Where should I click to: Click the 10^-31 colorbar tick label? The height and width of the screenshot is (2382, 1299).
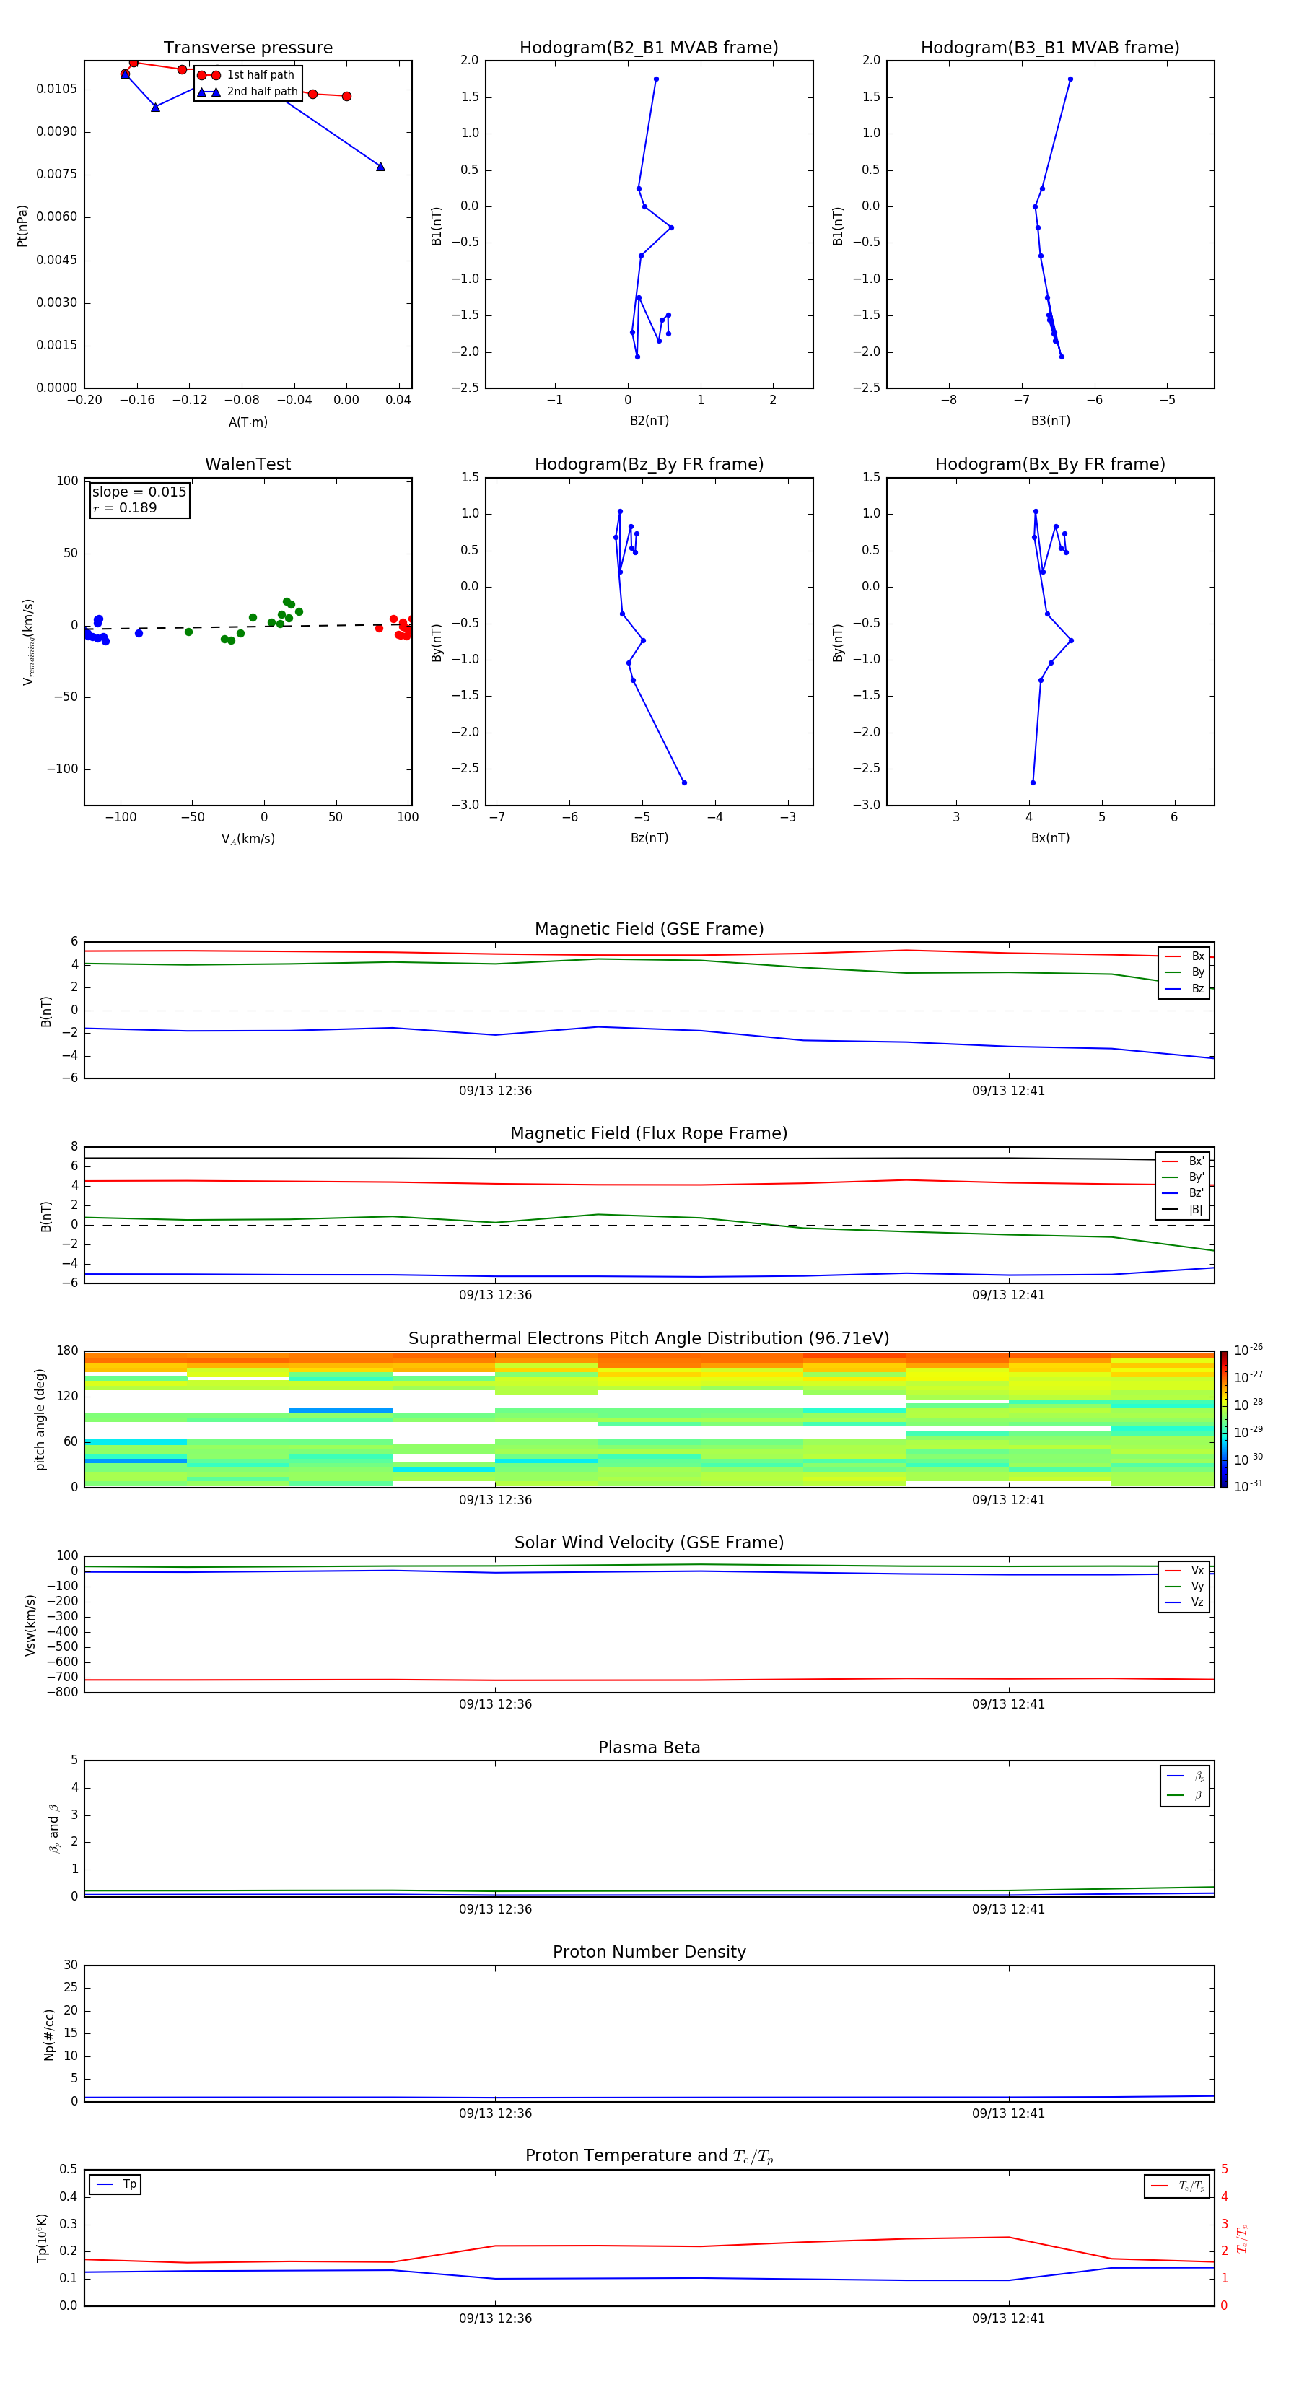coord(1248,1486)
